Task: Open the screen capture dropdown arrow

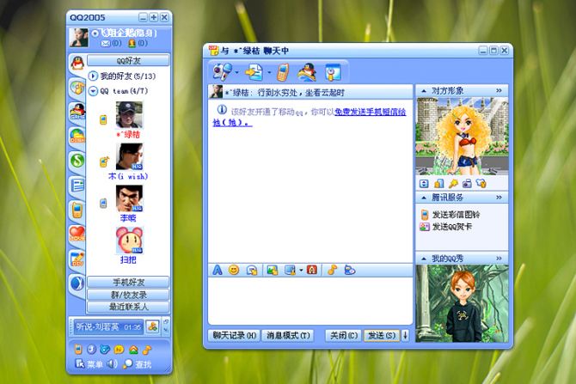Action: point(301,271)
